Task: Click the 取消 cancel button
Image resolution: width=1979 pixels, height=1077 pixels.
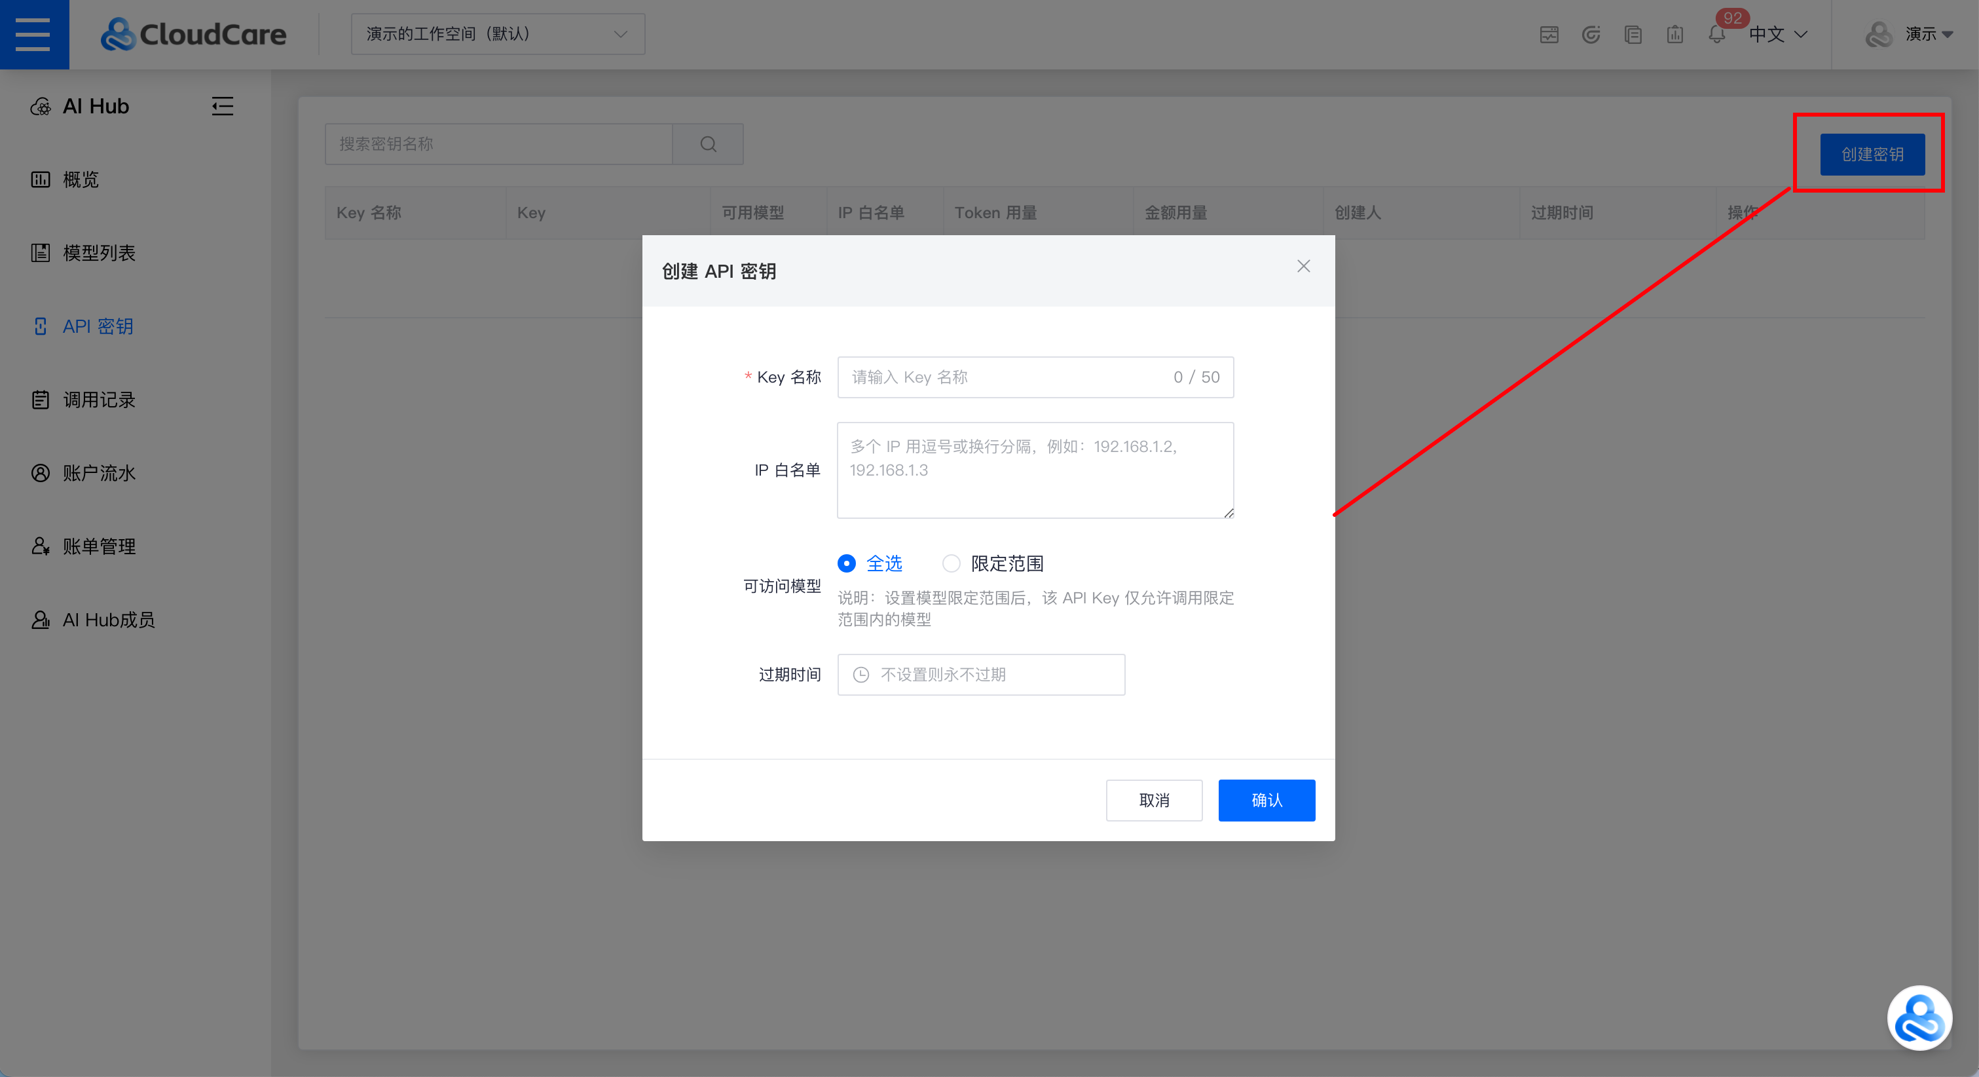Action: 1154,801
